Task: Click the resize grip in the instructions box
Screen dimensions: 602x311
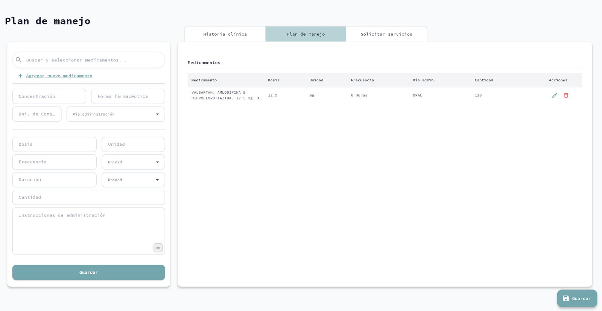Action: click(x=158, y=248)
